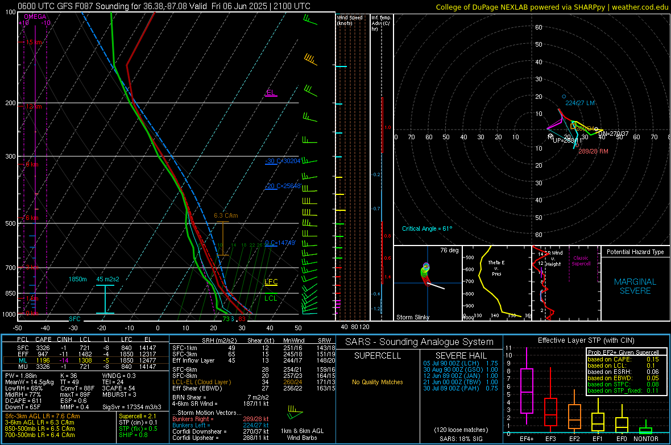This screenshot has width=671, height=445.
Task: Click the SHIP = 0.8 value
Action: pyautogui.click(x=133, y=435)
